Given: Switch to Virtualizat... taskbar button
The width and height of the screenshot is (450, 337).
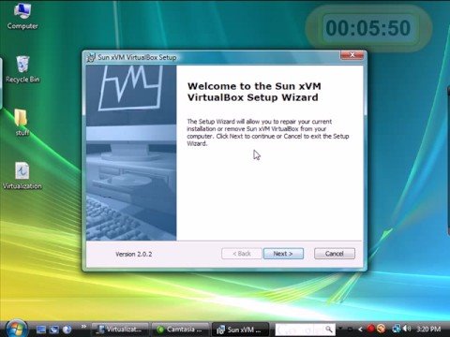Looking at the screenshot, I should coord(120,330).
